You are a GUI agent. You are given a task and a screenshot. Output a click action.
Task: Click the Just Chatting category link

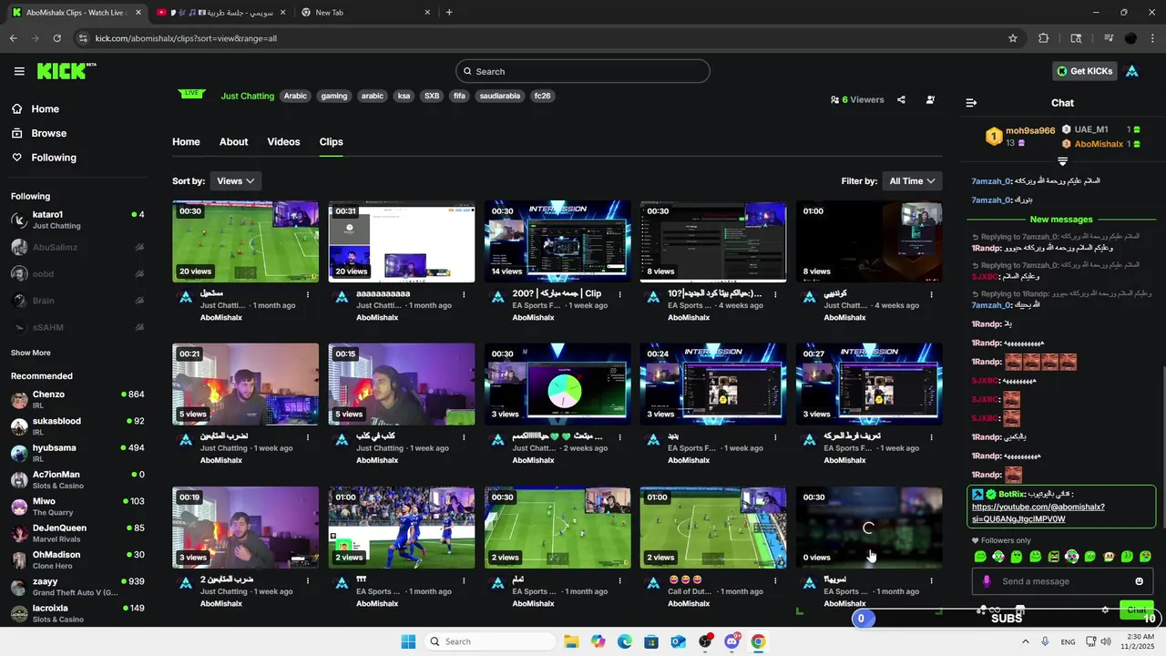(247, 96)
